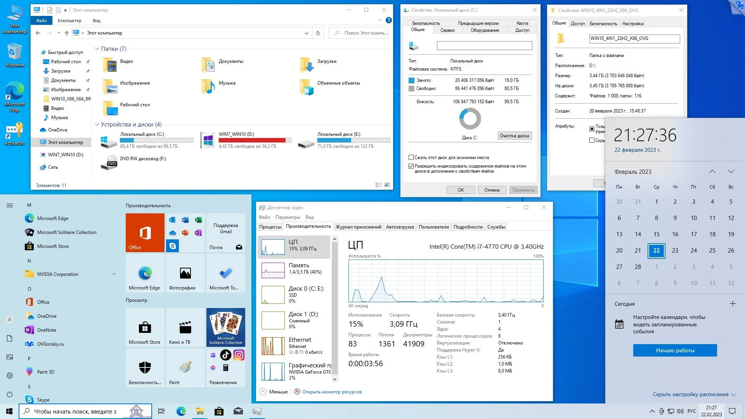Open Resource Monitor link
The width and height of the screenshot is (745, 419).
coord(331,392)
